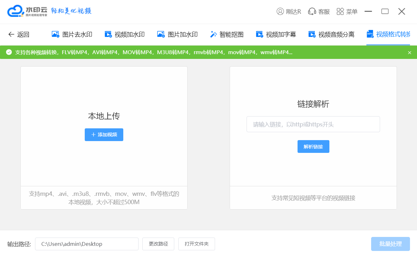
Task: Click the output path field
Action: (87, 244)
